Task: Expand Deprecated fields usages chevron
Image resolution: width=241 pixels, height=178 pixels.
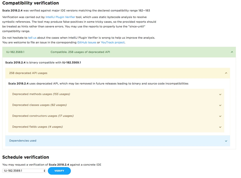Action: click(x=220, y=127)
